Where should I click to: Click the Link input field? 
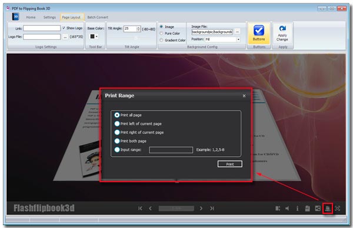[42, 28]
